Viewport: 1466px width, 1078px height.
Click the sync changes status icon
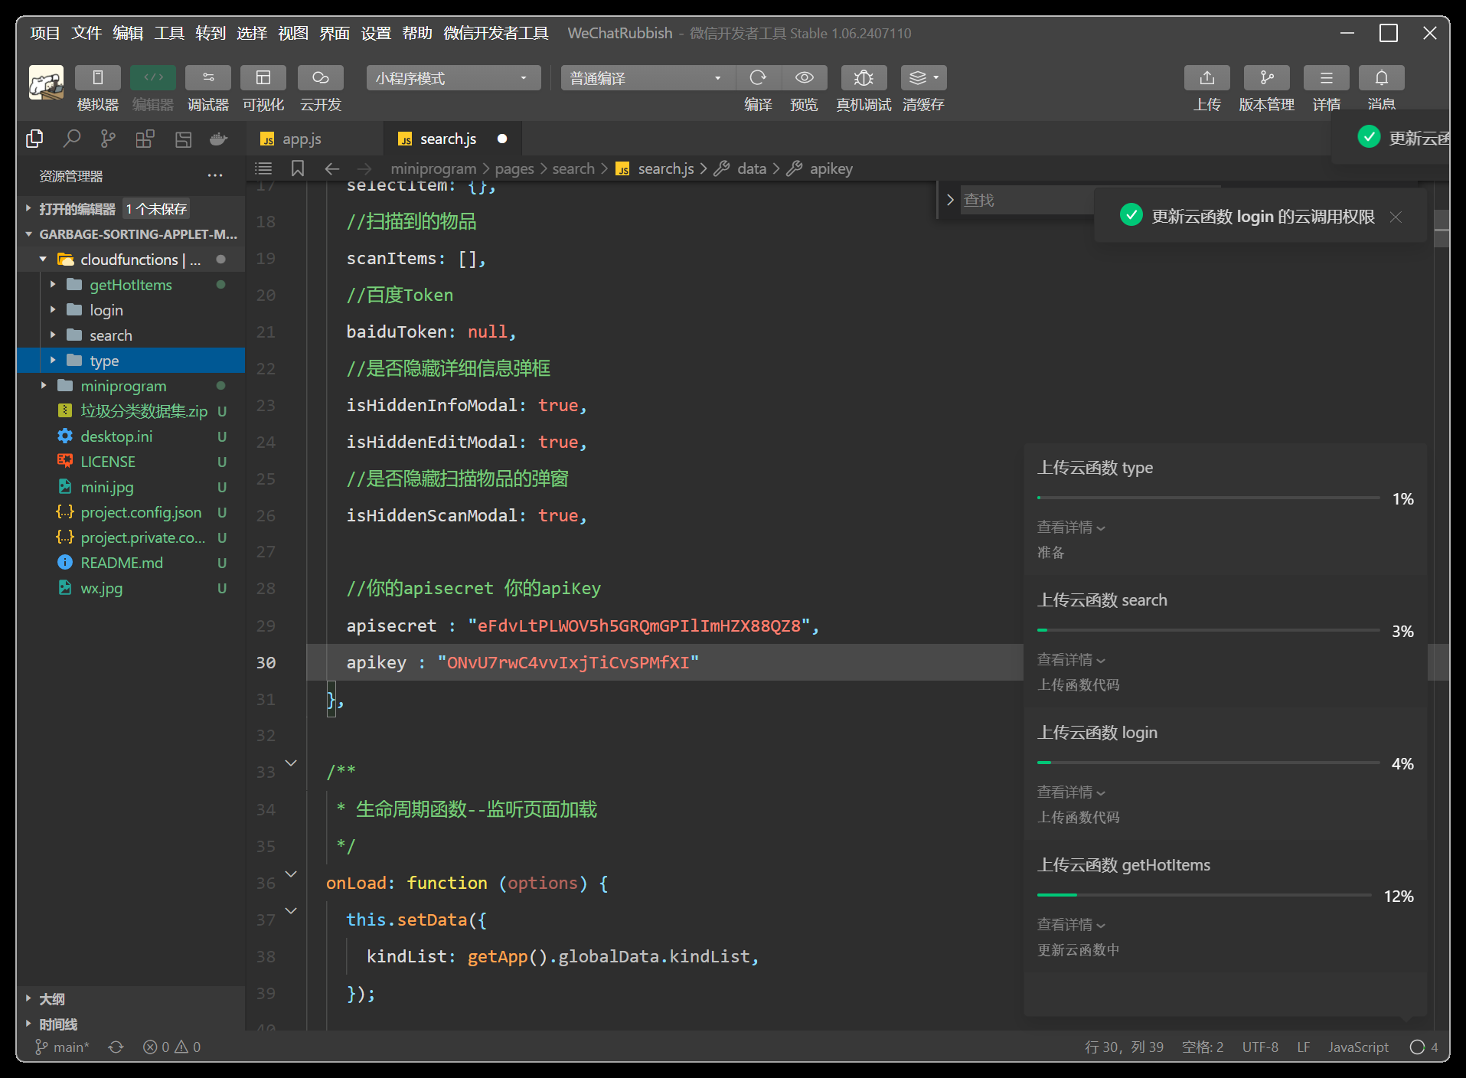(x=116, y=1047)
